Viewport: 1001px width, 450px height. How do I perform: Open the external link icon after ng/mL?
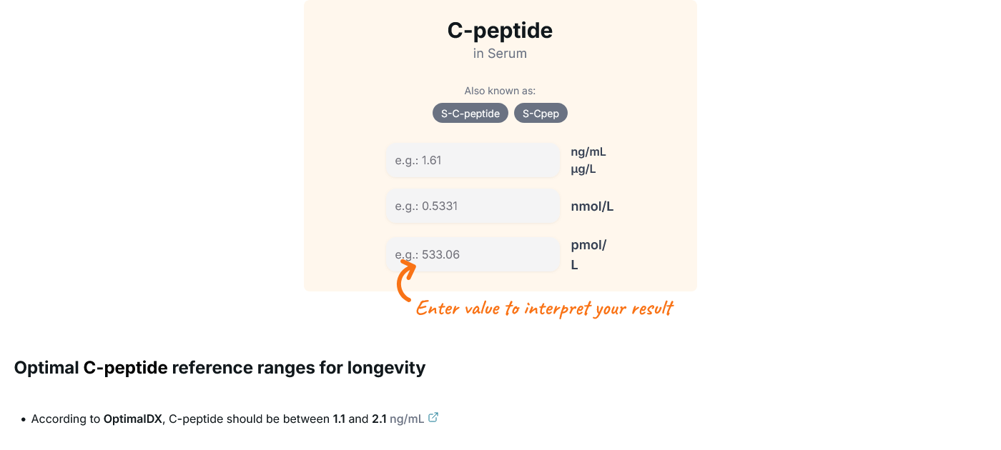coord(433,418)
